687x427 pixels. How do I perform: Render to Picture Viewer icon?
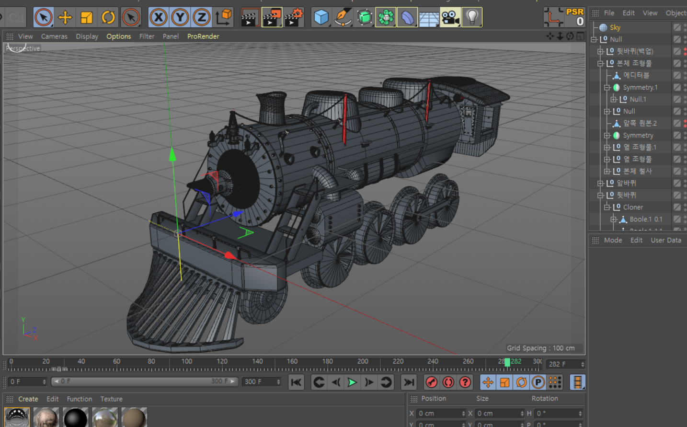coord(272,18)
